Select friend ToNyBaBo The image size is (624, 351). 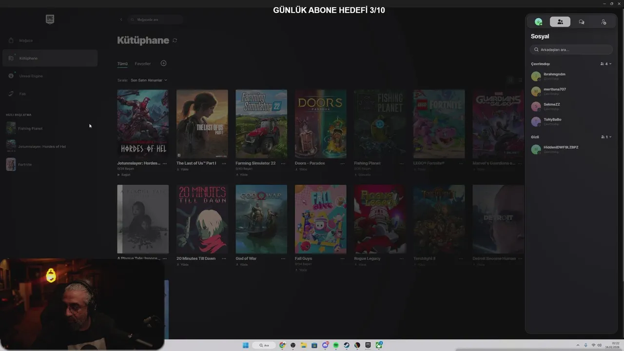(x=571, y=121)
